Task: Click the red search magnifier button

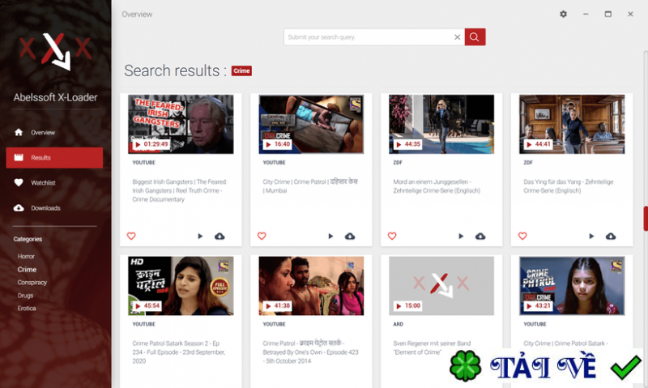Action: pos(475,37)
